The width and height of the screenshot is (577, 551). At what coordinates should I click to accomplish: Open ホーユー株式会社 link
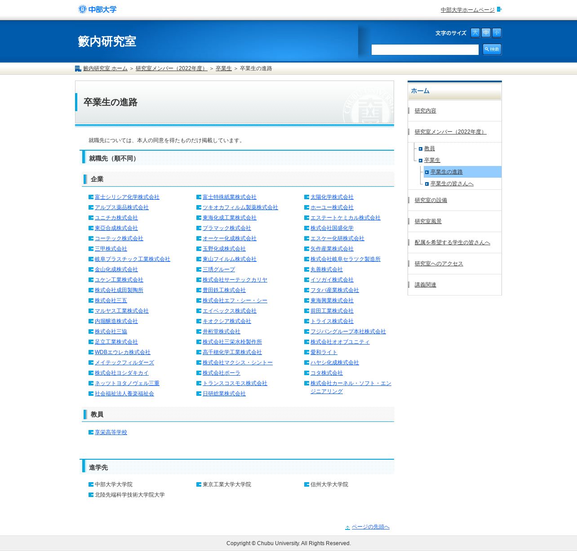332,207
